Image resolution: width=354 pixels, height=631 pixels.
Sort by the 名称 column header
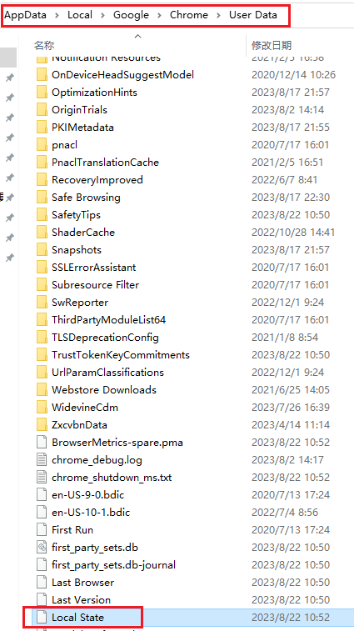(x=44, y=45)
